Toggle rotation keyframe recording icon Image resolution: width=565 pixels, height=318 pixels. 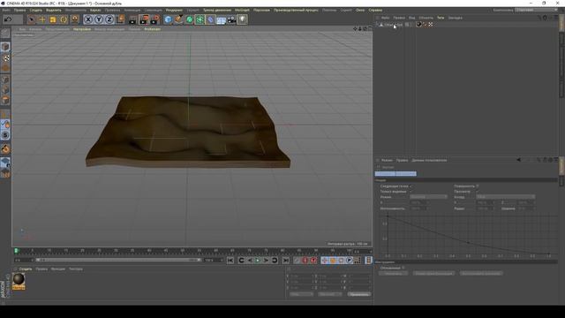(341, 261)
